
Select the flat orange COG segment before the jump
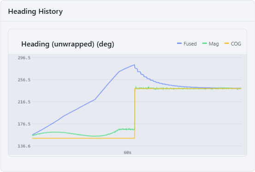(x=83, y=138)
